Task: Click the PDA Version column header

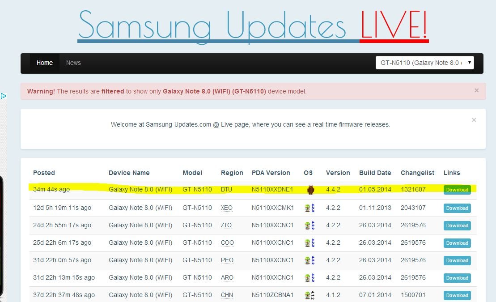Action: (271, 173)
